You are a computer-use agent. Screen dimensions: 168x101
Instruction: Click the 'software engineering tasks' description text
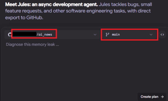tap(96, 11)
